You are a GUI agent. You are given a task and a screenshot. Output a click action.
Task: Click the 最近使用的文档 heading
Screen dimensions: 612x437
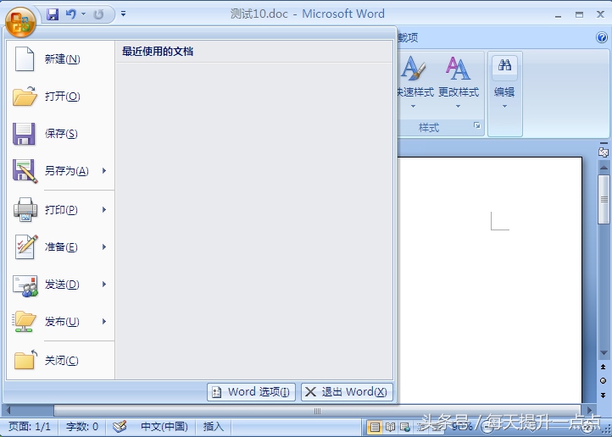[158, 52]
